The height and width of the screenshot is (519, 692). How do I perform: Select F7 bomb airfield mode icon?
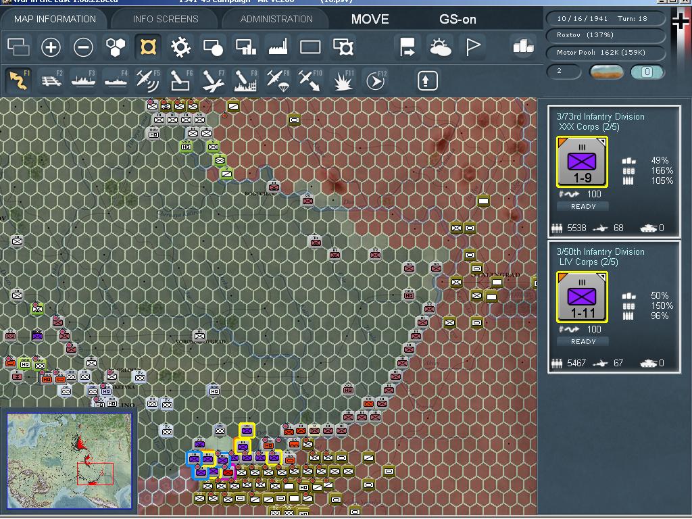tap(213, 80)
